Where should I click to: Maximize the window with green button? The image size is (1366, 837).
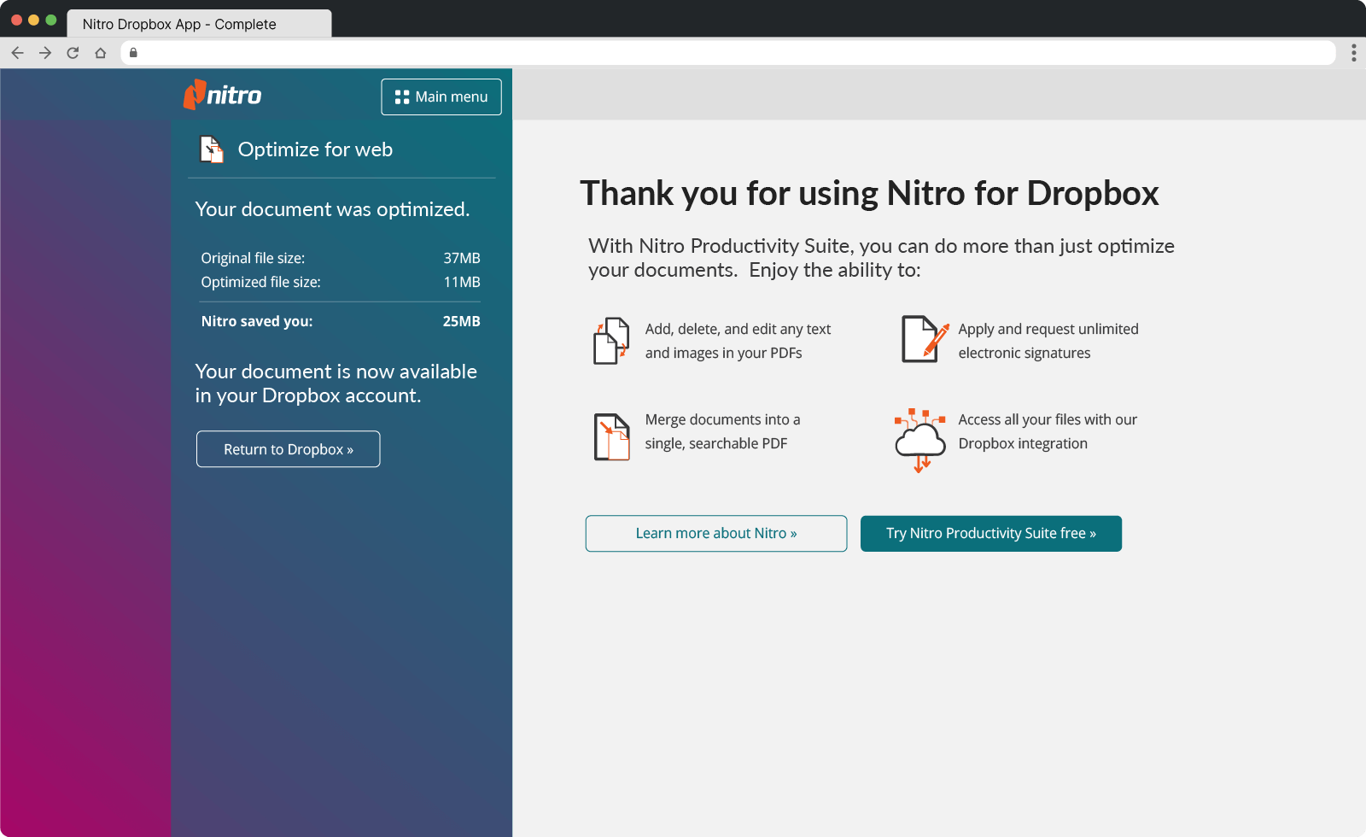[x=50, y=20]
